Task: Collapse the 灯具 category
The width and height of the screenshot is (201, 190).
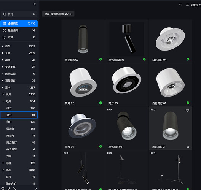Action: [x=3, y=101]
